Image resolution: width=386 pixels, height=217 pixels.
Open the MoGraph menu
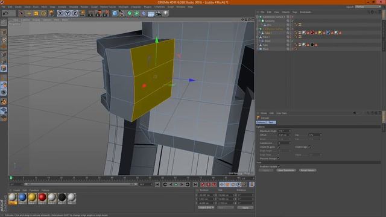point(124,7)
